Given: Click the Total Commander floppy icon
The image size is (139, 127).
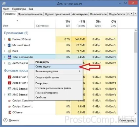Looking at the screenshot, I should click(x=10, y=57).
